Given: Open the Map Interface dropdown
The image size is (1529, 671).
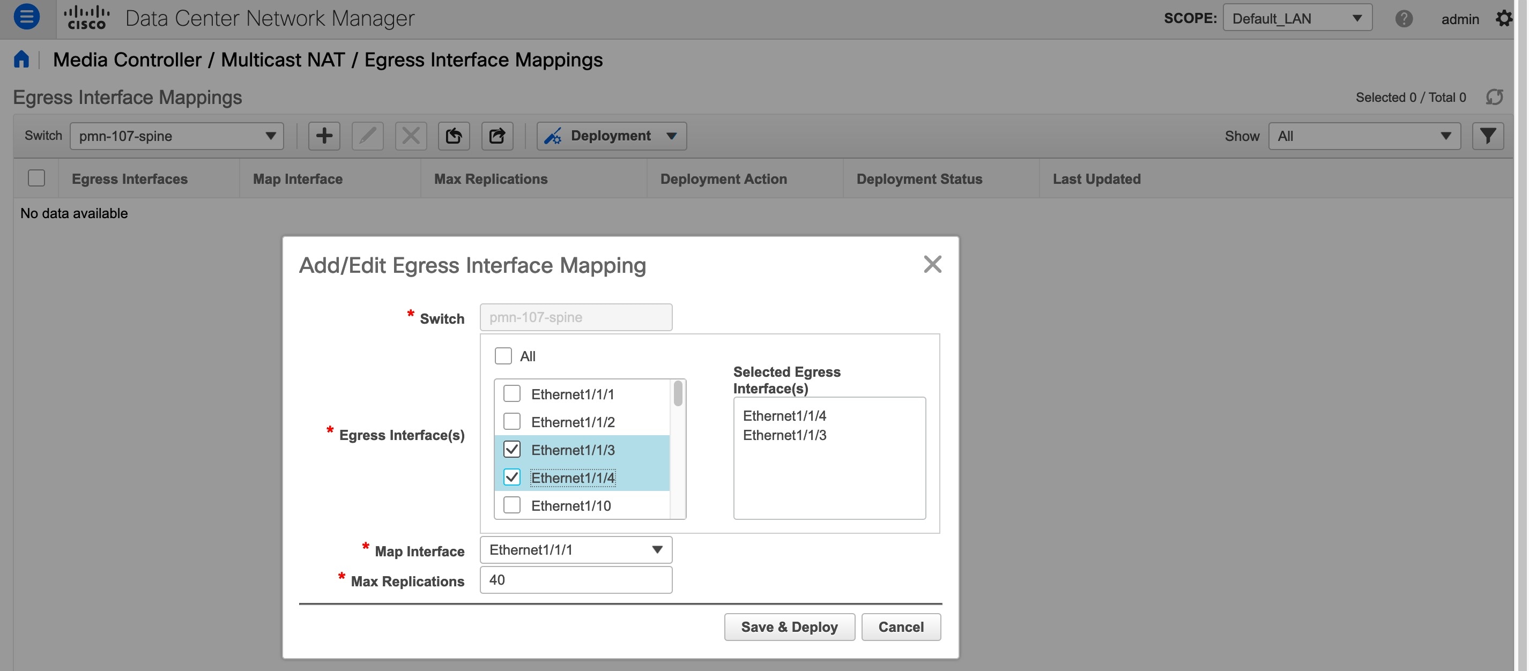Looking at the screenshot, I should pyautogui.click(x=576, y=550).
